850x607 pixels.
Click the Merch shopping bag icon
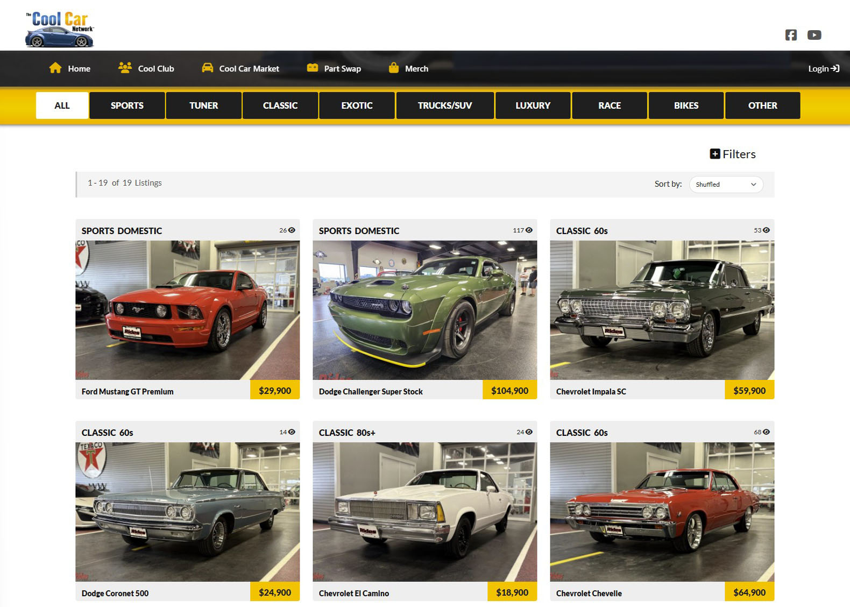click(394, 68)
